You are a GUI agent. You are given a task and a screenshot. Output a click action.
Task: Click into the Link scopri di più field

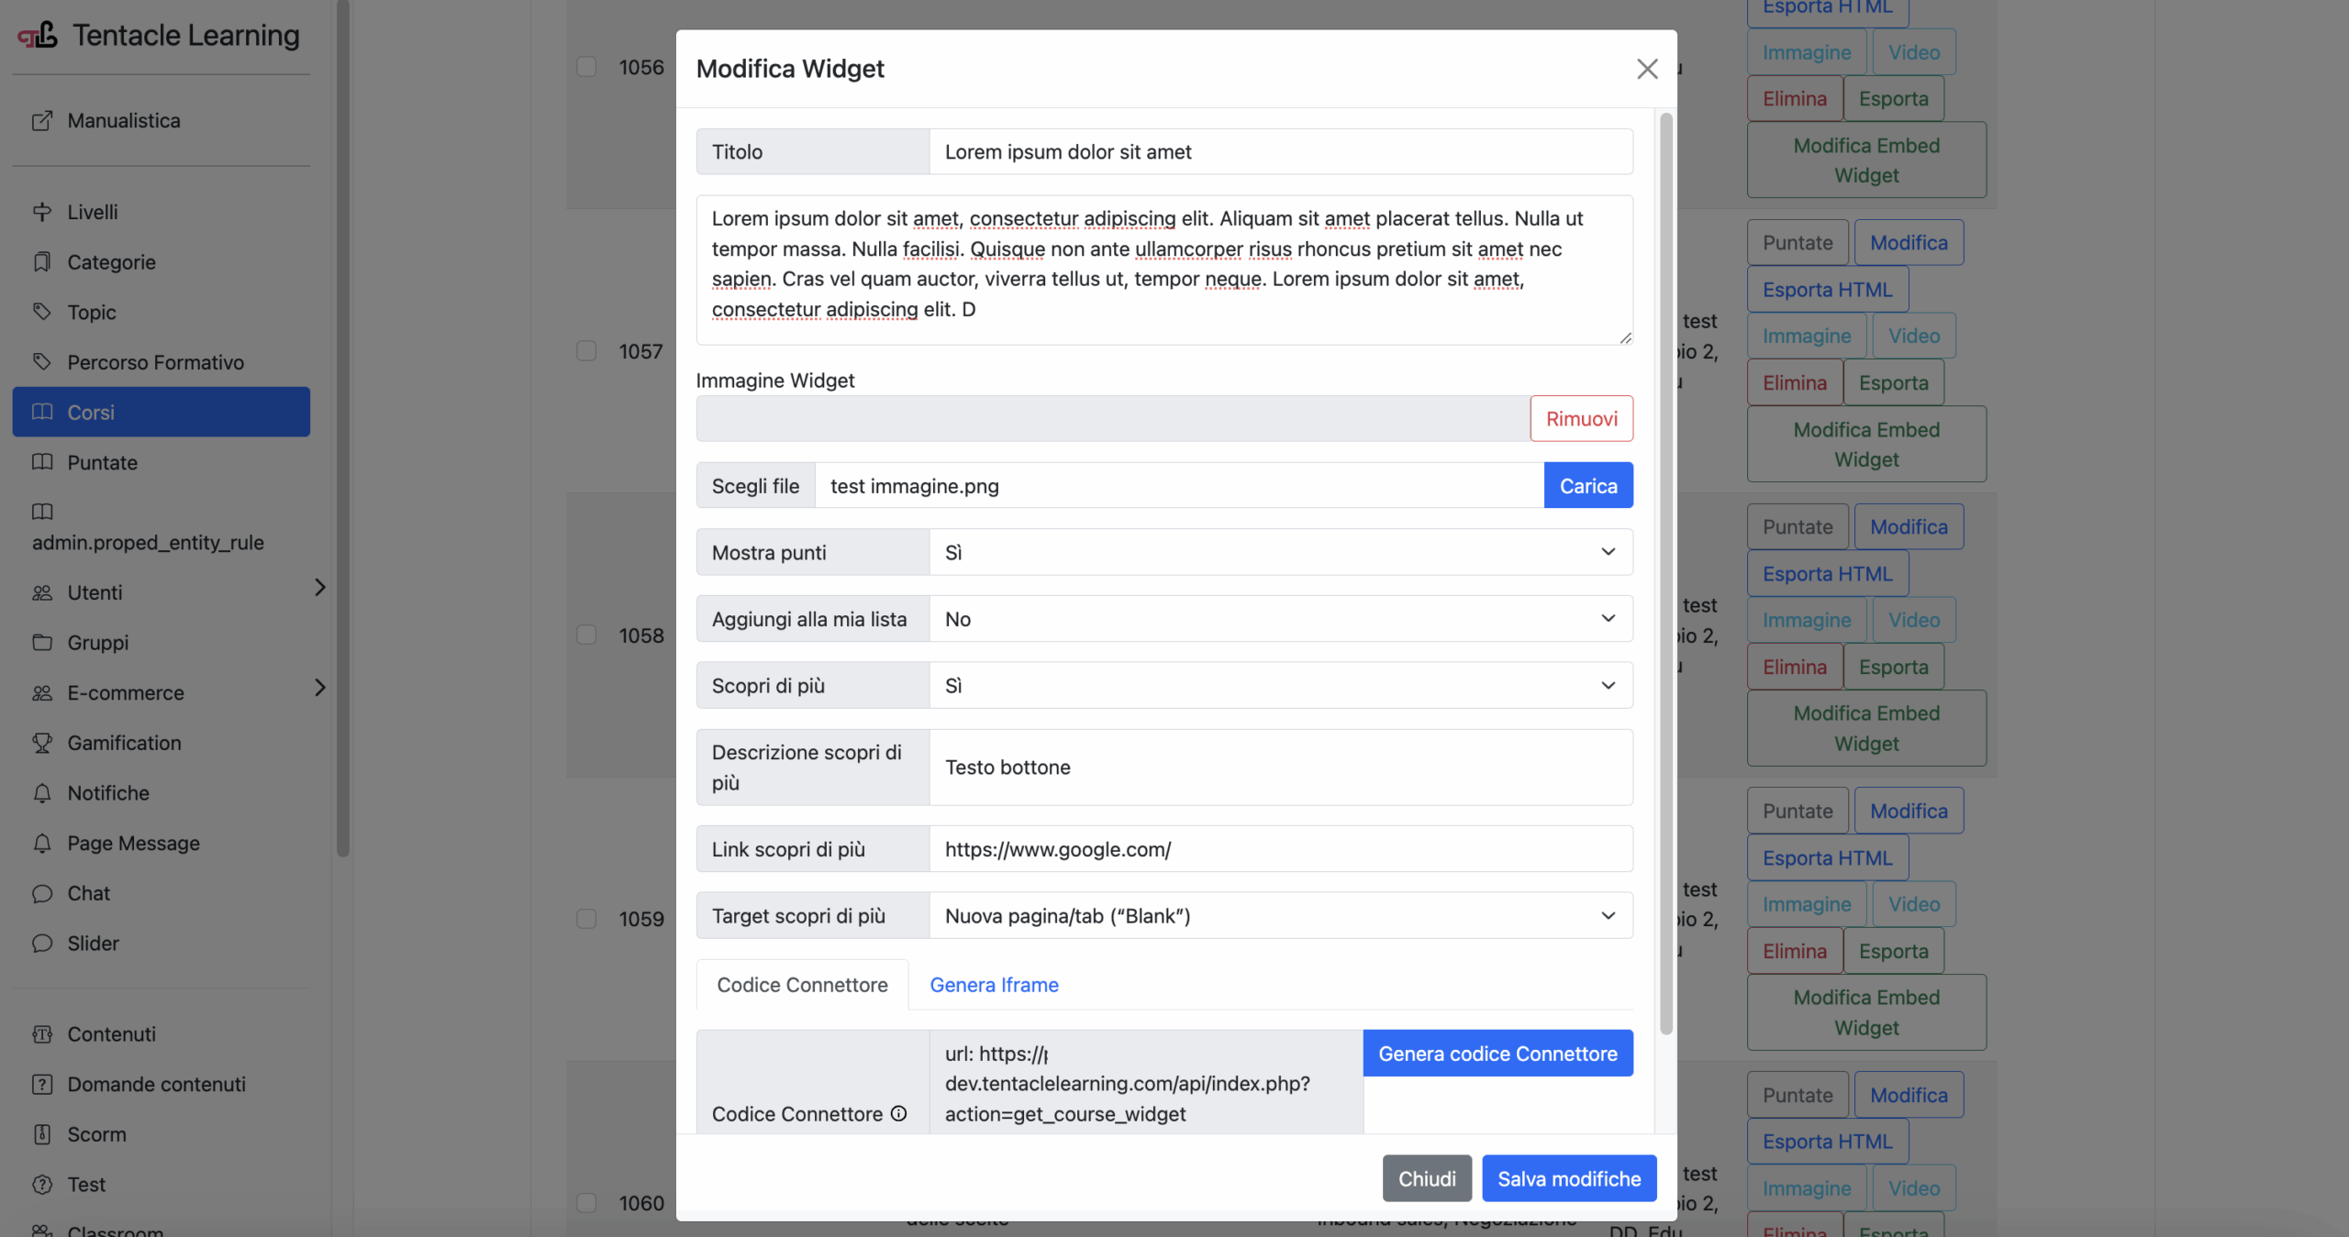(x=1281, y=849)
